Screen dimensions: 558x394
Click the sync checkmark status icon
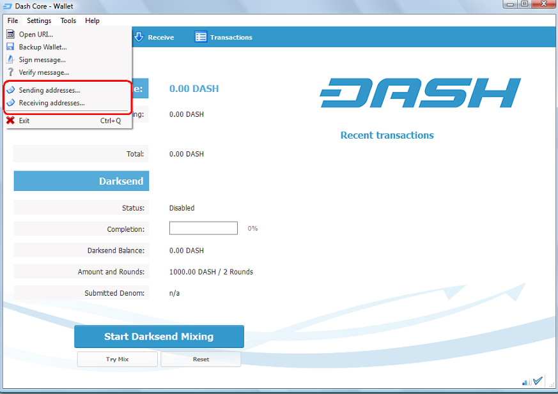click(538, 381)
